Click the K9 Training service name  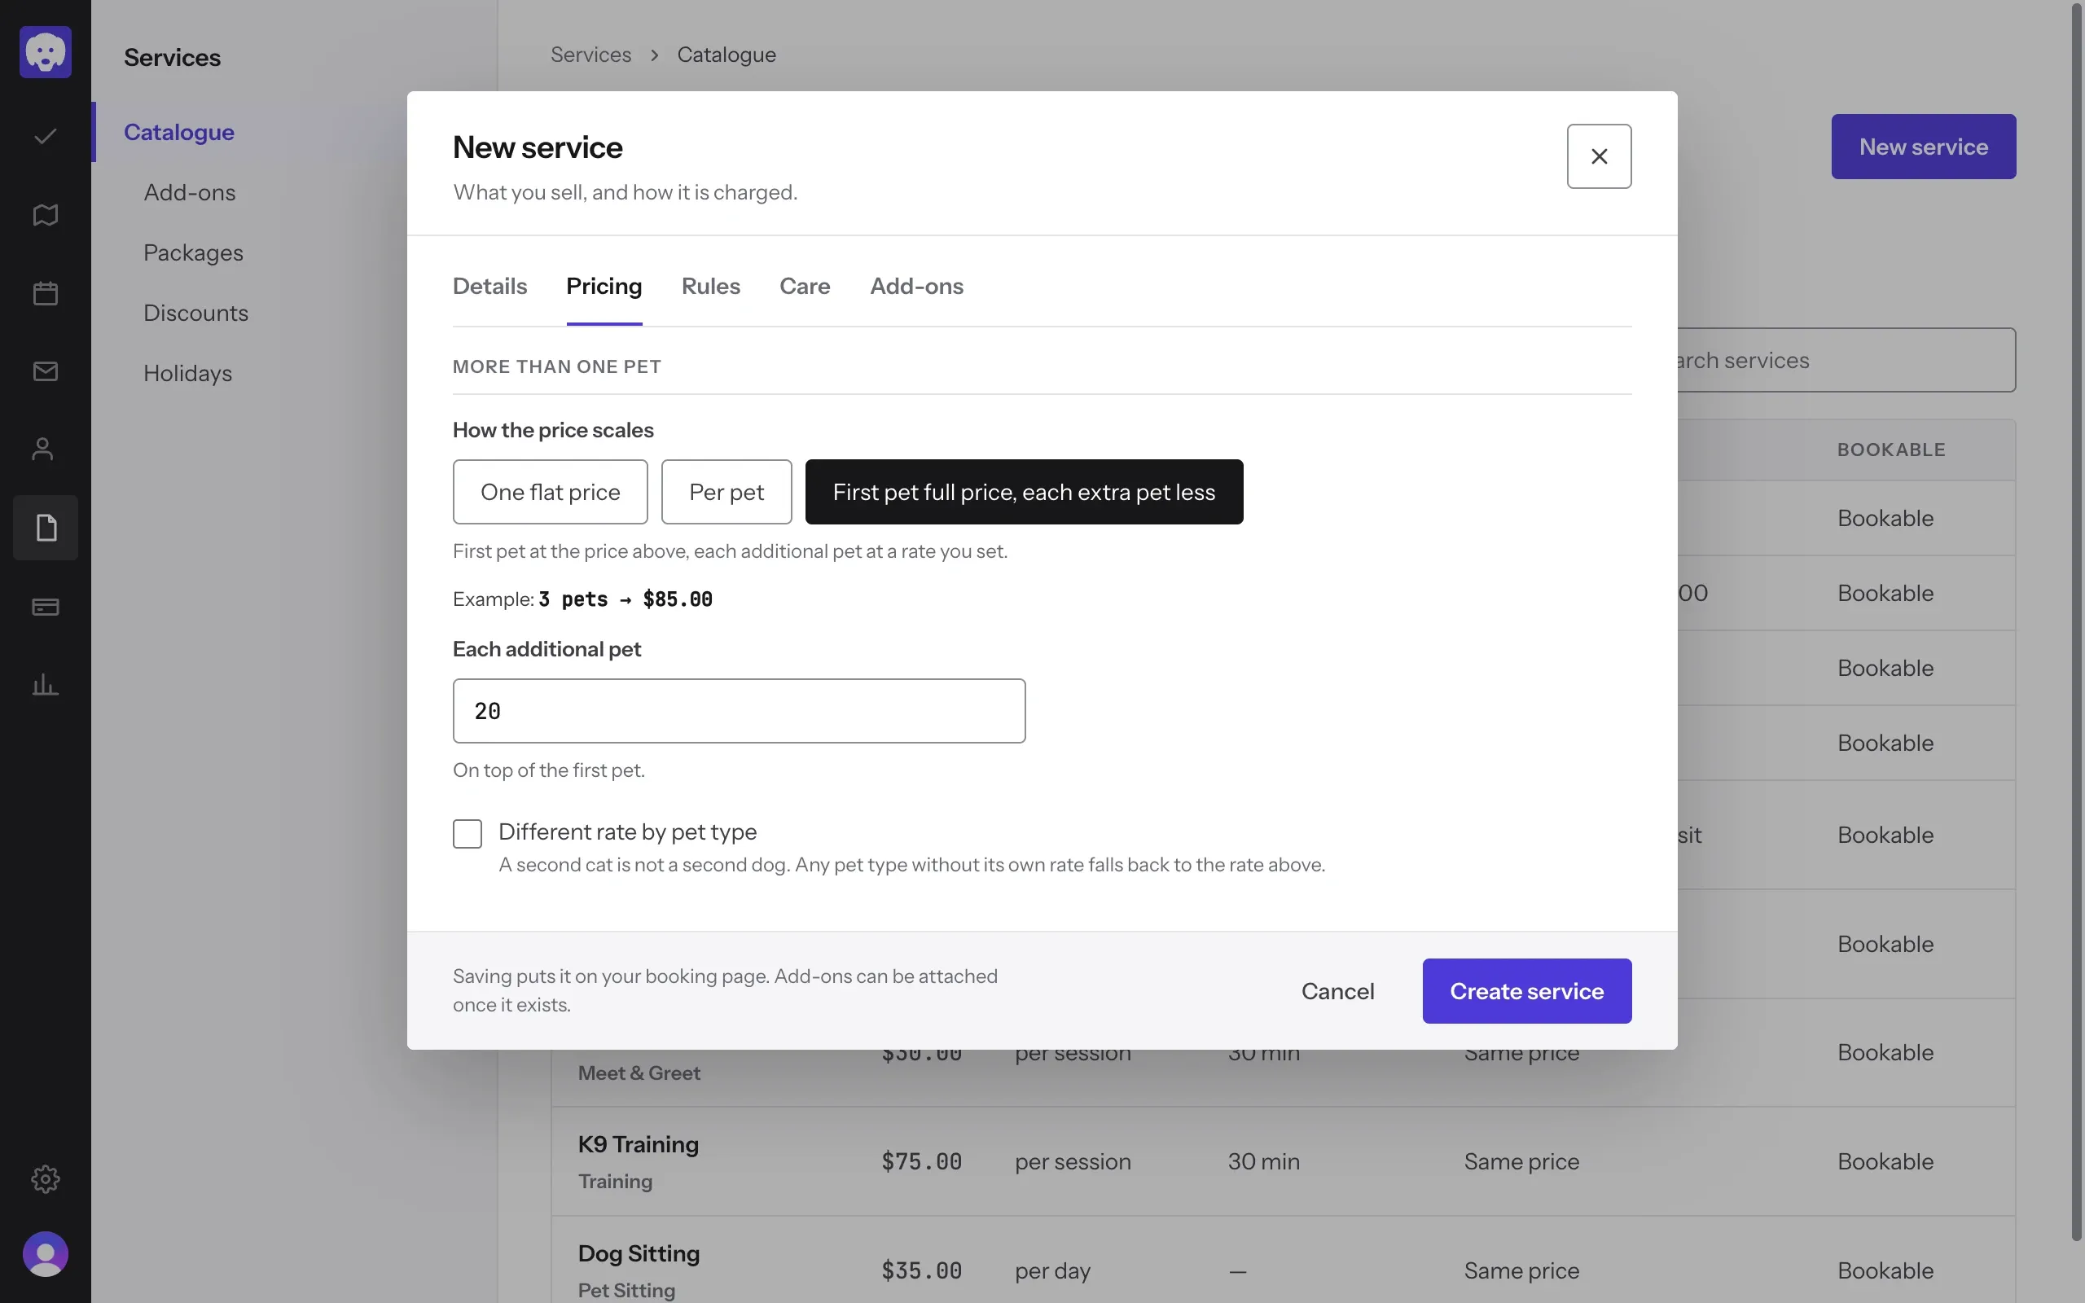click(x=639, y=1144)
